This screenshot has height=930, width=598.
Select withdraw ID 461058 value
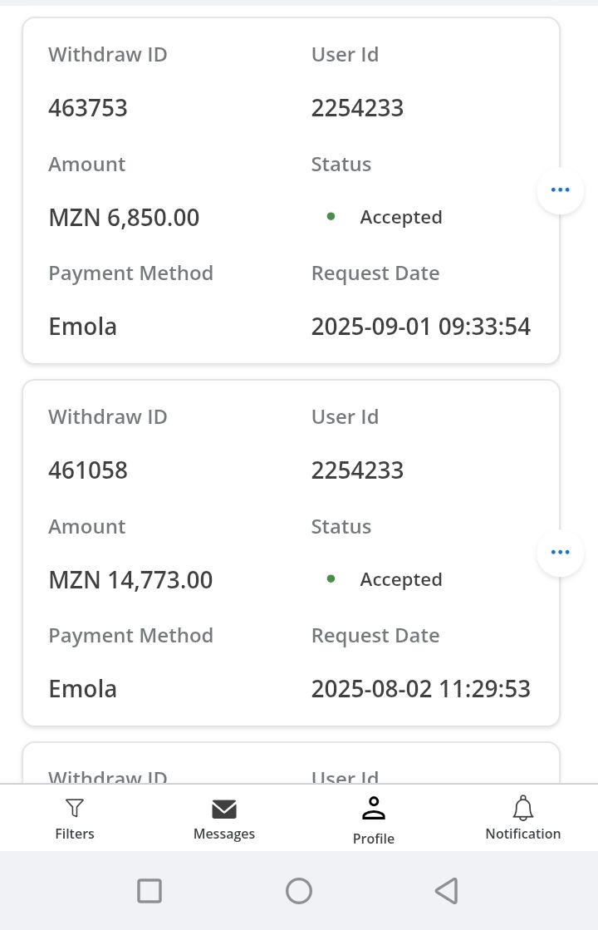[88, 470]
